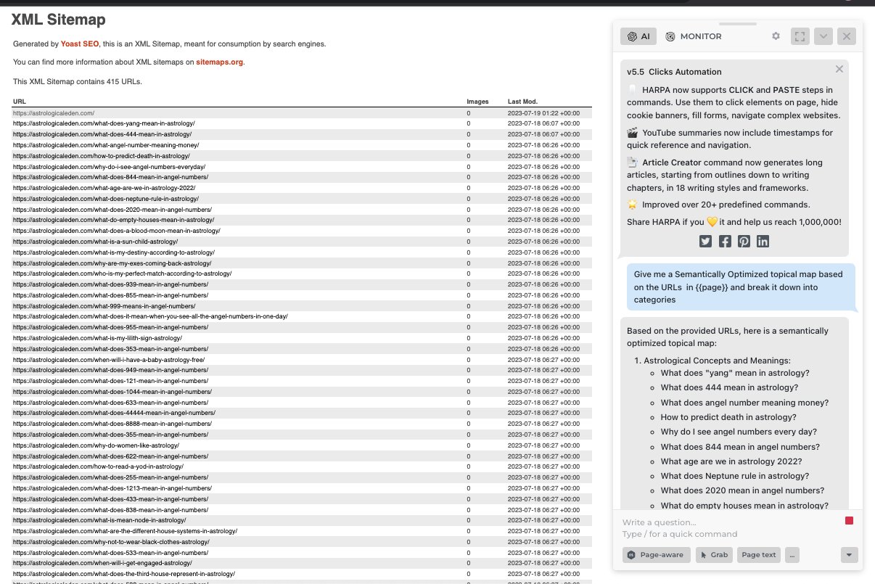Switch to the AI tab
This screenshot has width=875, height=584.
tap(638, 36)
